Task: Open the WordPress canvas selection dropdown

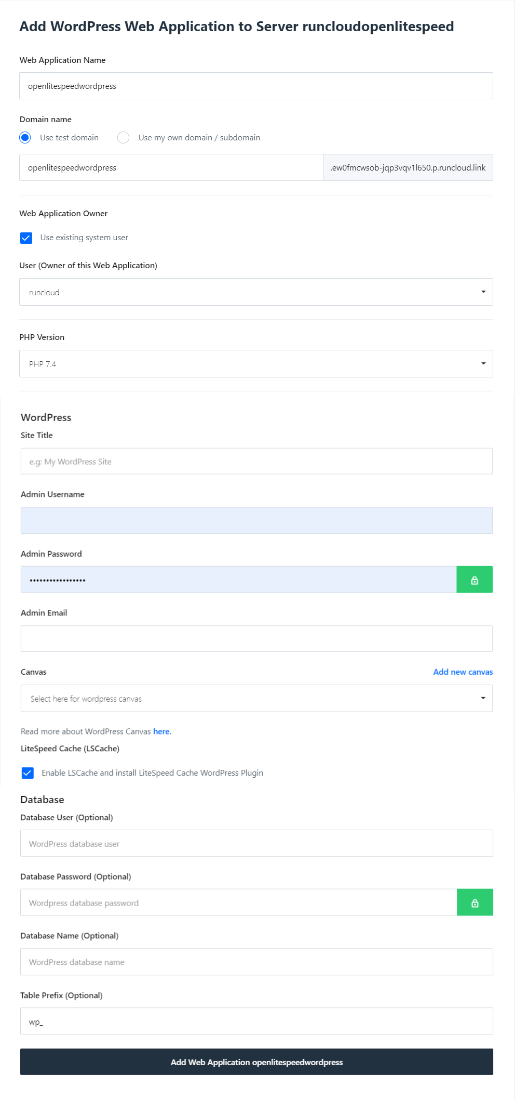Action: (x=256, y=699)
